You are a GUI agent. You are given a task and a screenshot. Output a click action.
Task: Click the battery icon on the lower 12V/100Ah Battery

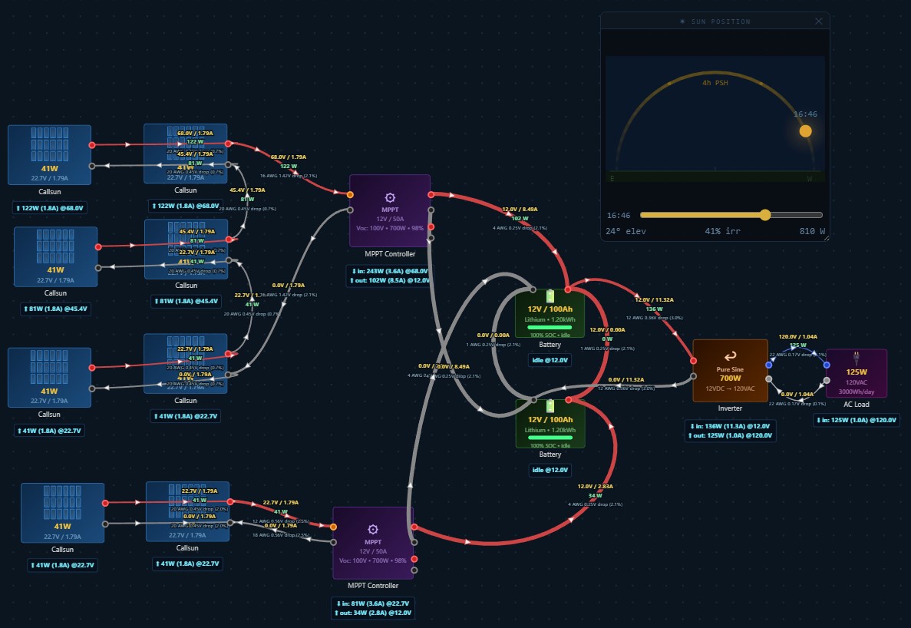tap(550, 406)
